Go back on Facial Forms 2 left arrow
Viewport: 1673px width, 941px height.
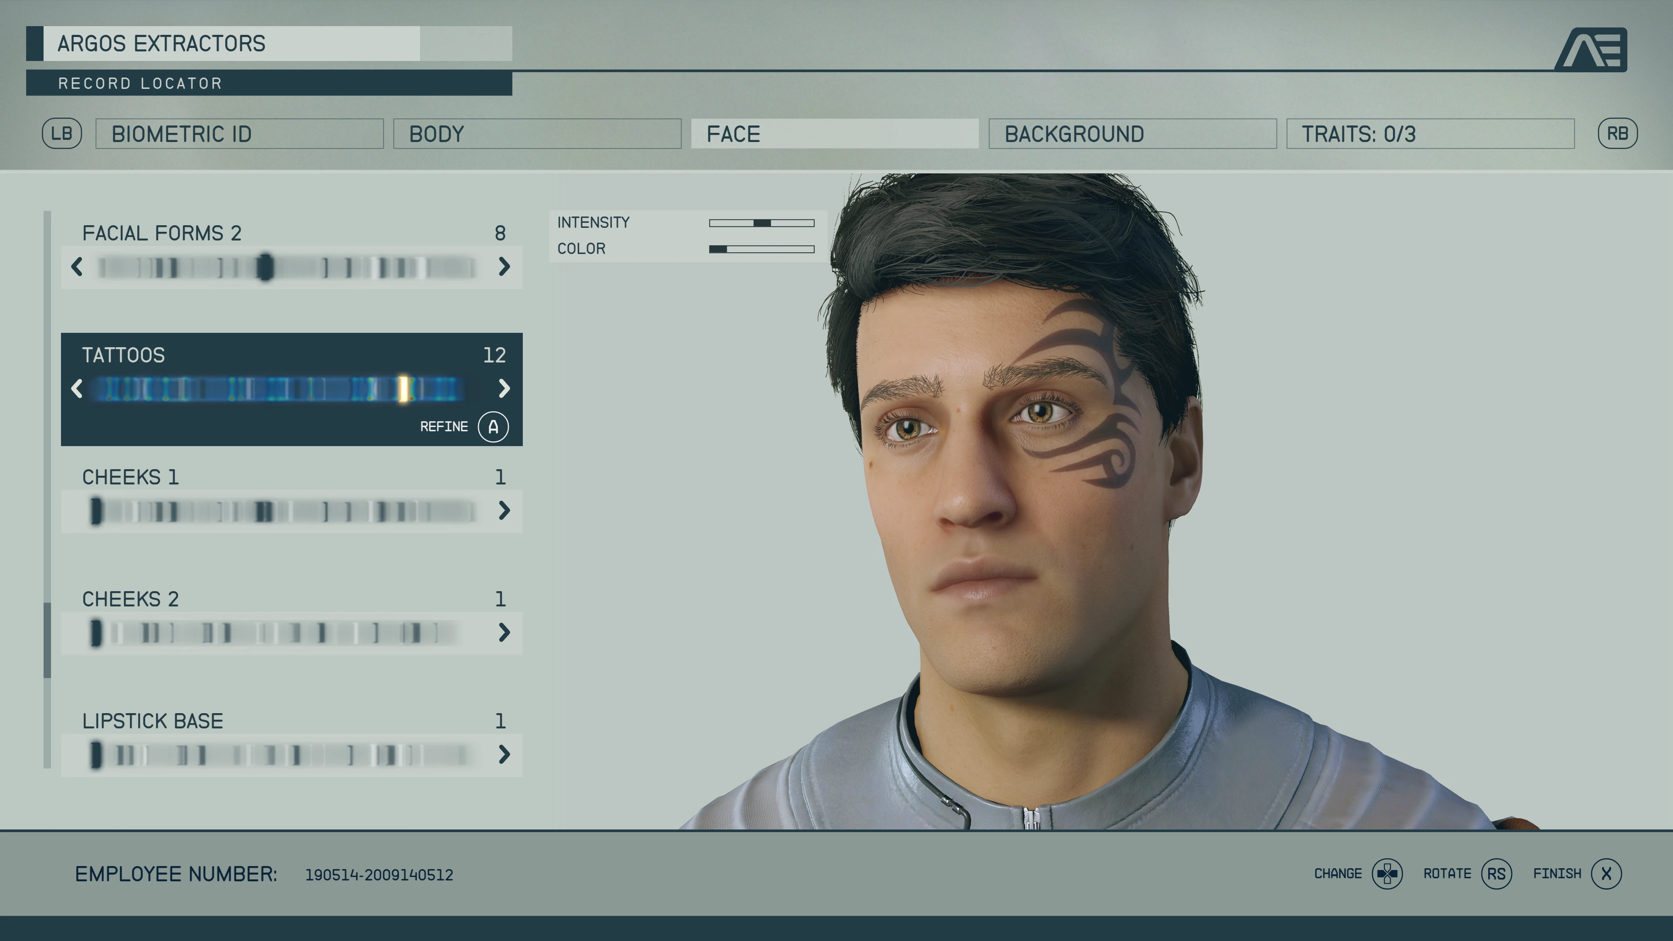coord(77,266)
